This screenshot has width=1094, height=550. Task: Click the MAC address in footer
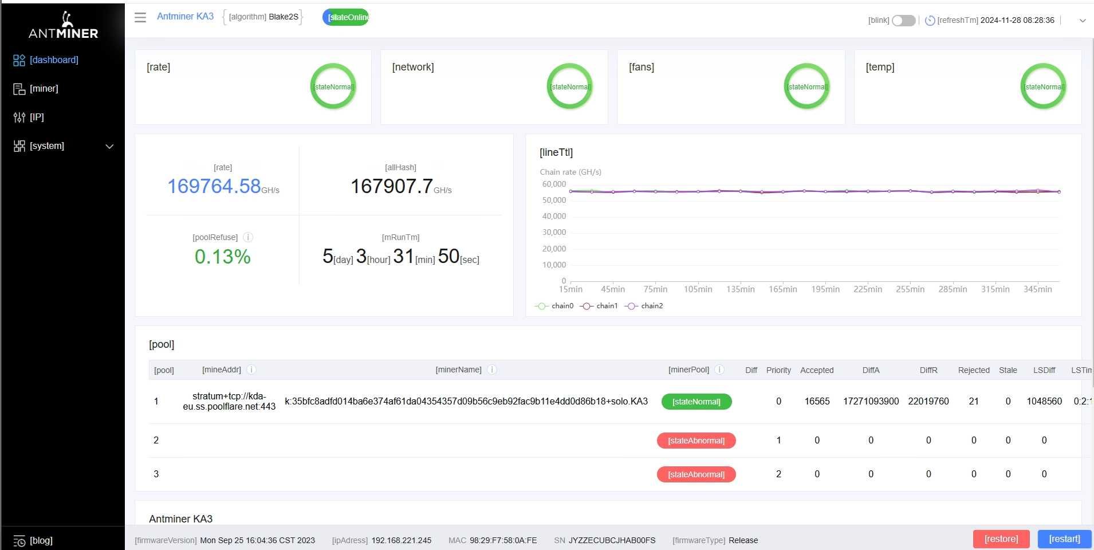click(x=503, y=540)
